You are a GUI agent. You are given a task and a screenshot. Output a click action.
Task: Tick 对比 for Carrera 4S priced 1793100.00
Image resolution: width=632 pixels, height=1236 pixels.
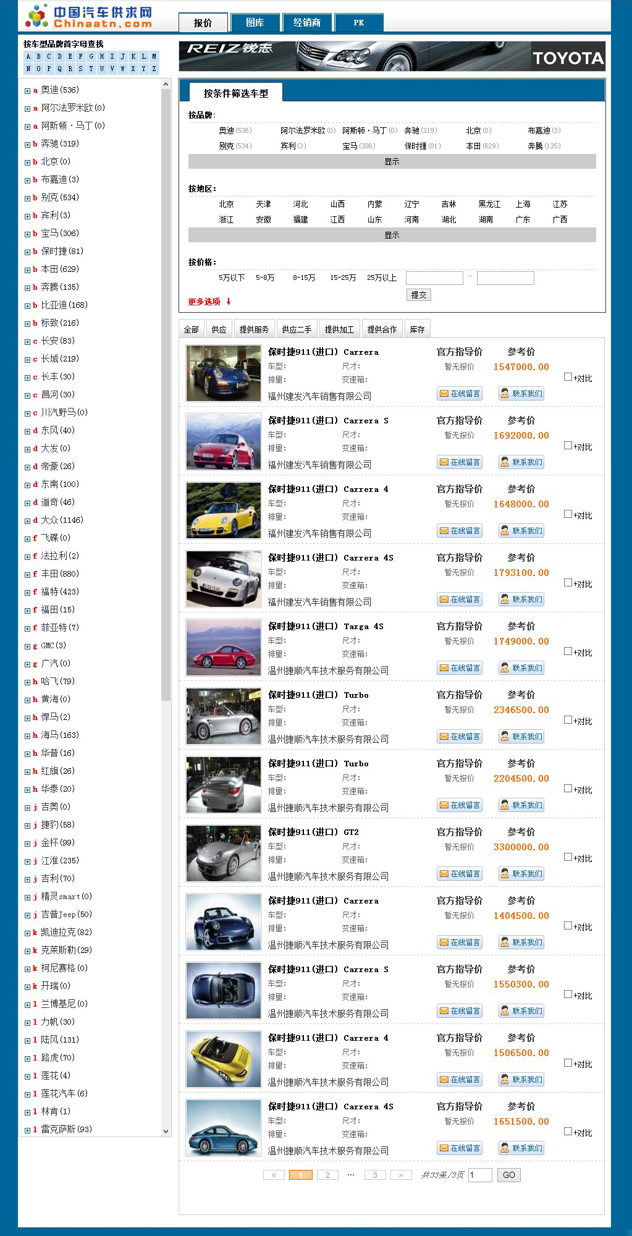point(568,583)
